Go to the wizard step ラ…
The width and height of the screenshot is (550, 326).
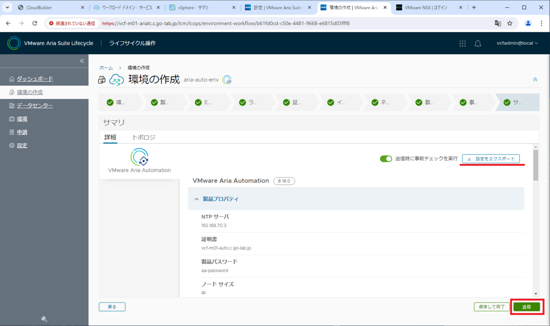point(253,102)
